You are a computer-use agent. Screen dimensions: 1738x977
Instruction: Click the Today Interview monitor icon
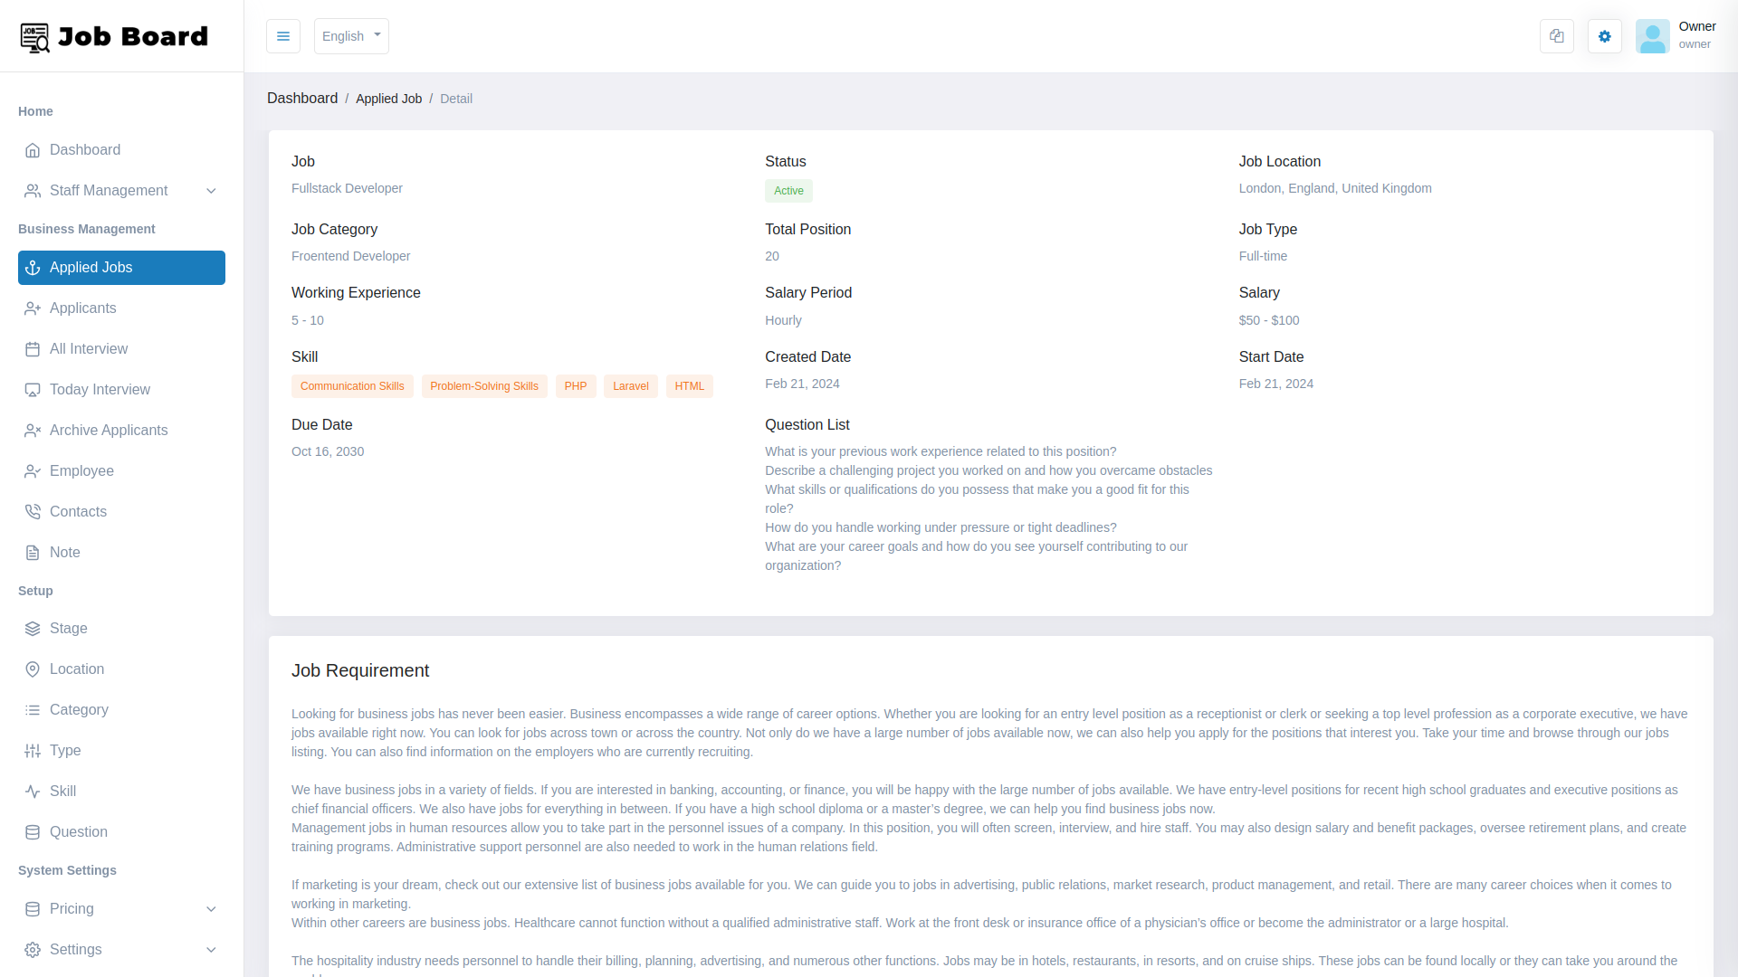33,390
